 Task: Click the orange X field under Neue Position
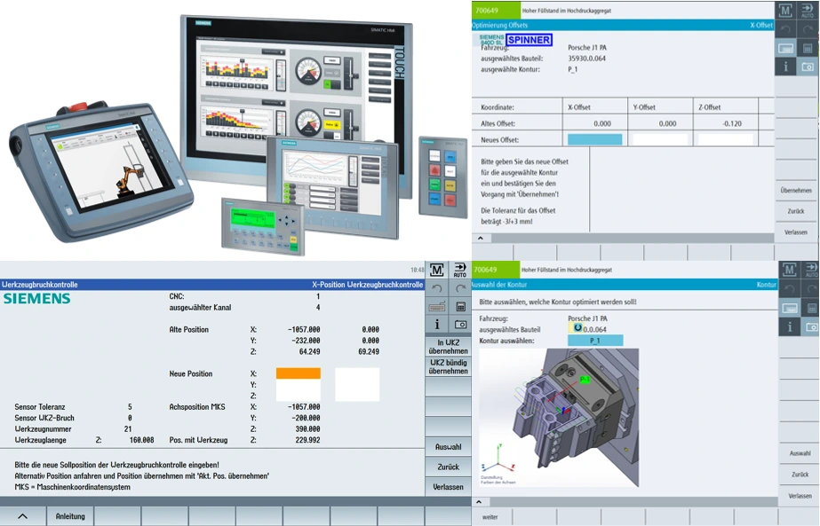point(298,373)
